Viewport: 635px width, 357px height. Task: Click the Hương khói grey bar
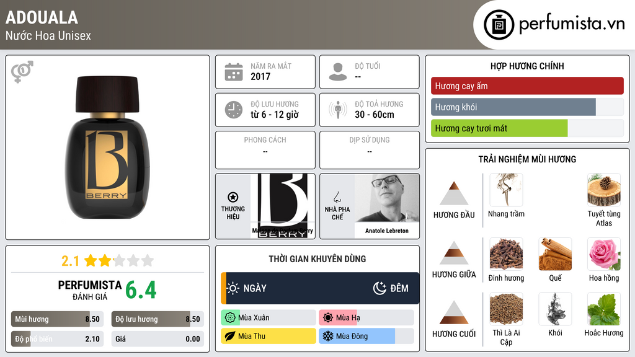(x=527, y=107)
